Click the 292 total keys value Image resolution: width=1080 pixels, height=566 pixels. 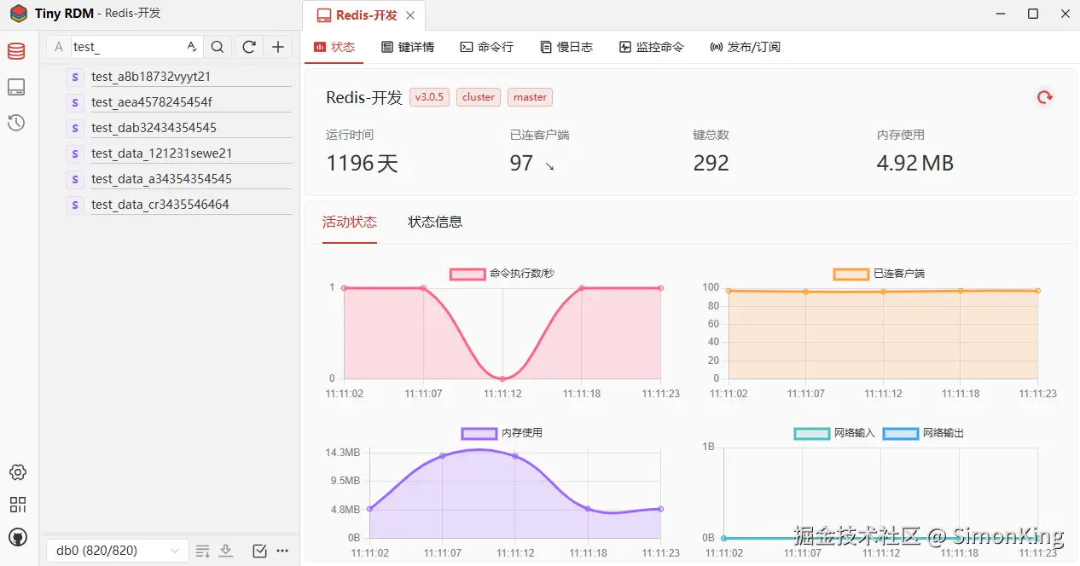(x=711, y=163)
